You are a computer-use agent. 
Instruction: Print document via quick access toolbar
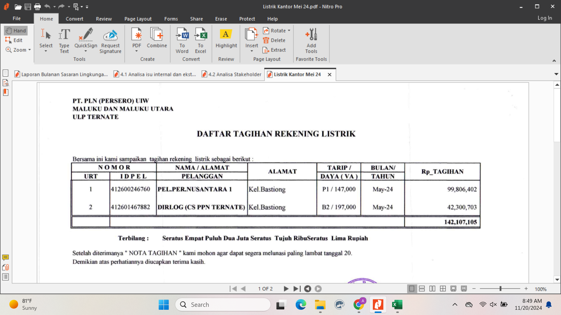37,6
